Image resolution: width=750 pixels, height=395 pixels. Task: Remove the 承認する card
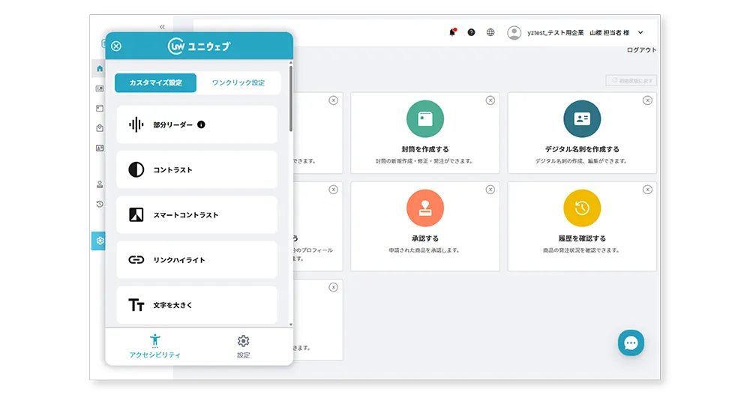(x=490, y=190)
